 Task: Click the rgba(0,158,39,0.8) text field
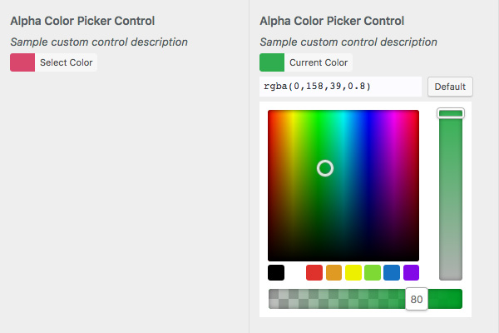(x=340, y=87)
